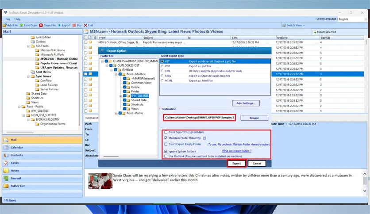Select the PDF export type radio
This screenshot has height=214, width=370.
pos(162,66)
